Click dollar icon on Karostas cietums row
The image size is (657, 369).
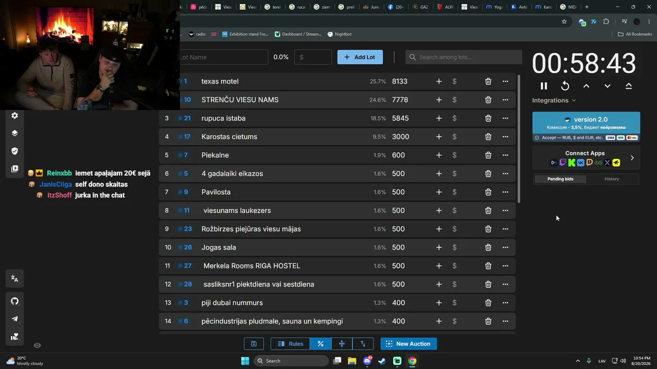[x=454, y=137]
